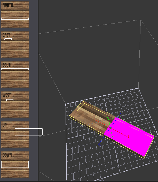Select the small UV box in West preview
This screenshot has width=158, height=182.
(x=10, y=100)
